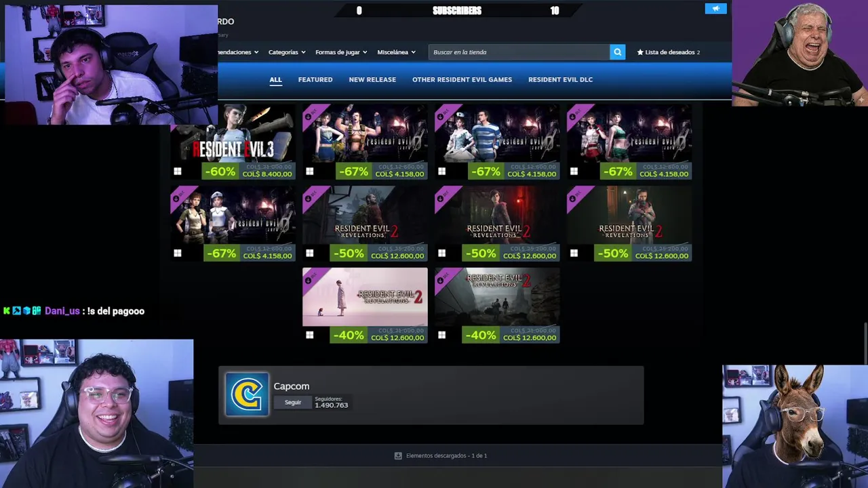Click Windows icon on Resident Evil 3 card
The height and width of the screenshot is (488, 868).
tap(178, 171)
